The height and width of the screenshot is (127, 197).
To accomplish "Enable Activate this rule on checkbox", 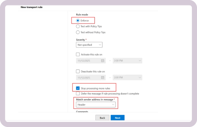I will pos(78,54).
